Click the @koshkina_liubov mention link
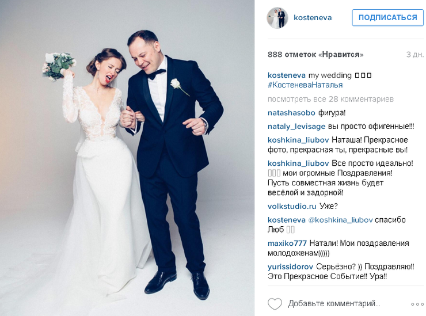Screen dimensions: 426x316 [340, 220]
